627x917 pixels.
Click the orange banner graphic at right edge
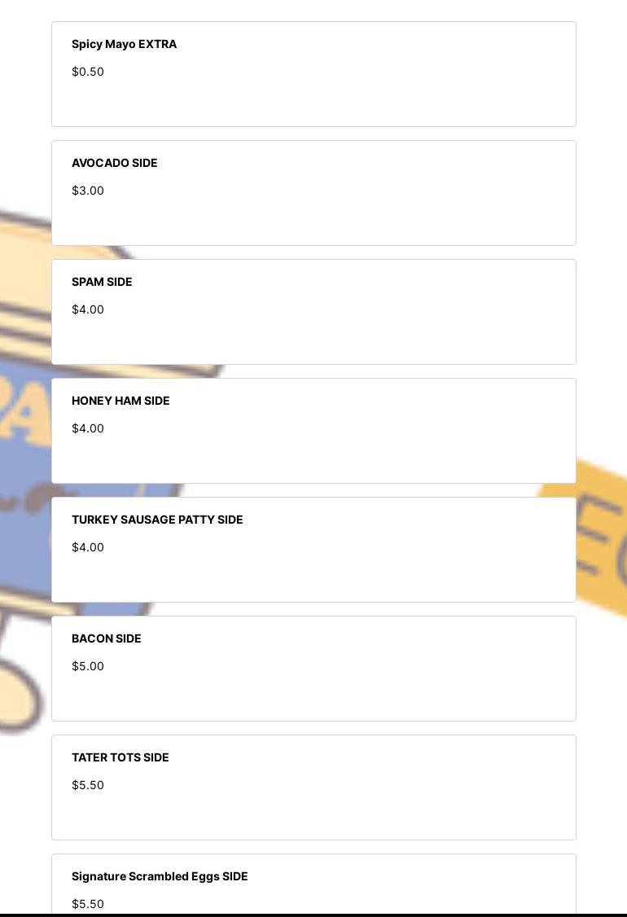click(601, 537)
